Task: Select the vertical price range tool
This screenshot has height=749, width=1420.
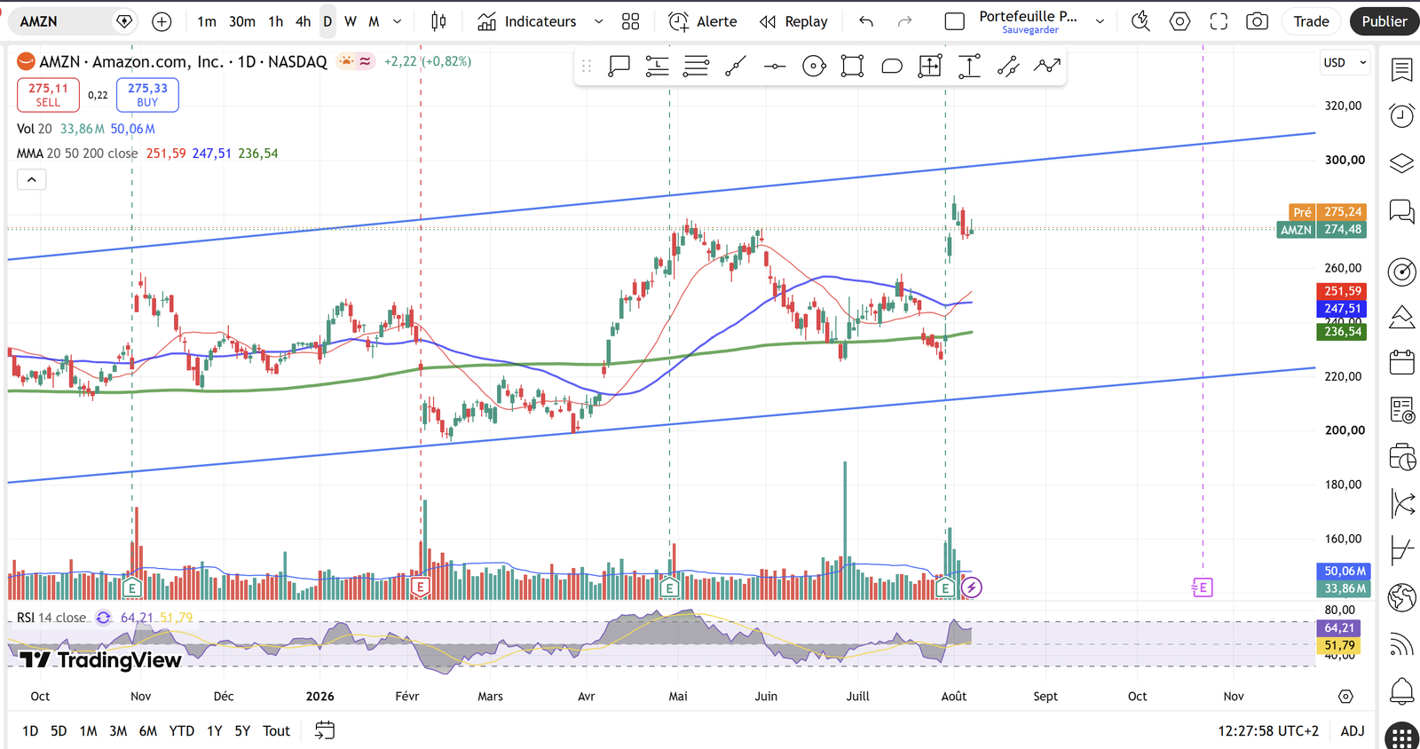Action: click(x=969, y=66)
